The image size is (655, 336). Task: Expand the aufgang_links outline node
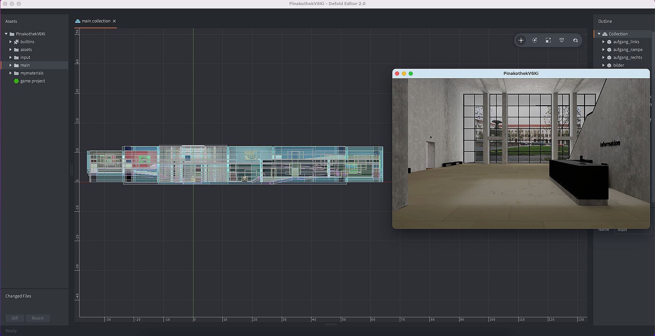coord(603,42)
